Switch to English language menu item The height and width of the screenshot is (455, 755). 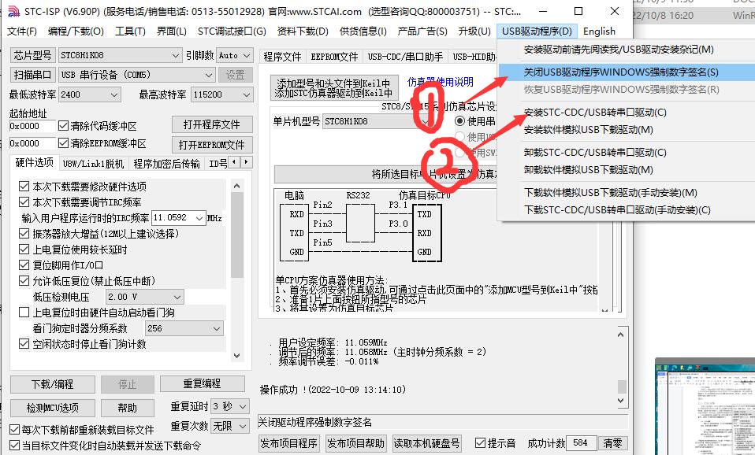tap(599, 31)
